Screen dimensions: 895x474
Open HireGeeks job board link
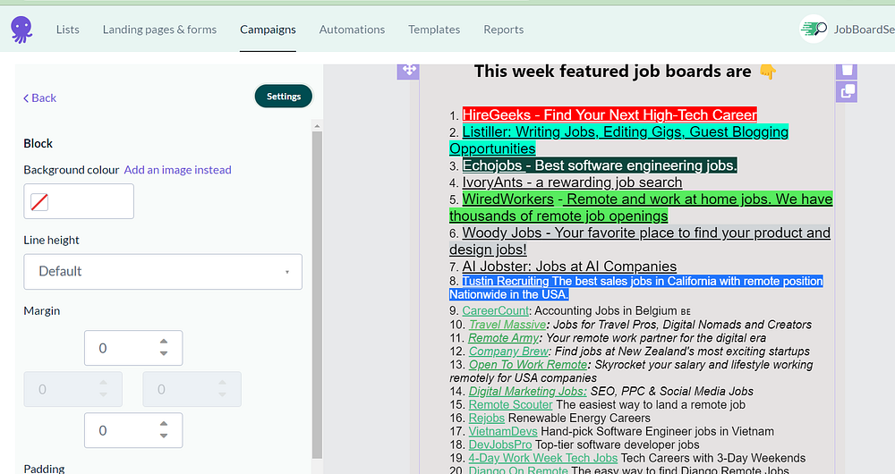609,115
